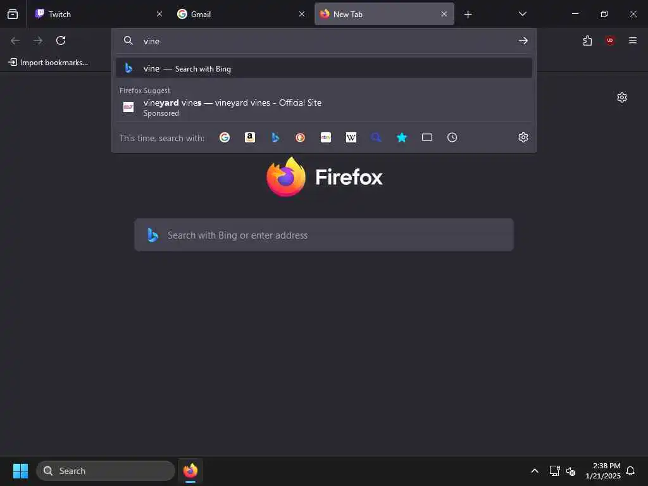Image resolution: width=648 pixels, height=486 pixels.
Task: Search this time with Google
Action: pyautogui.click(x=225, y=137)
